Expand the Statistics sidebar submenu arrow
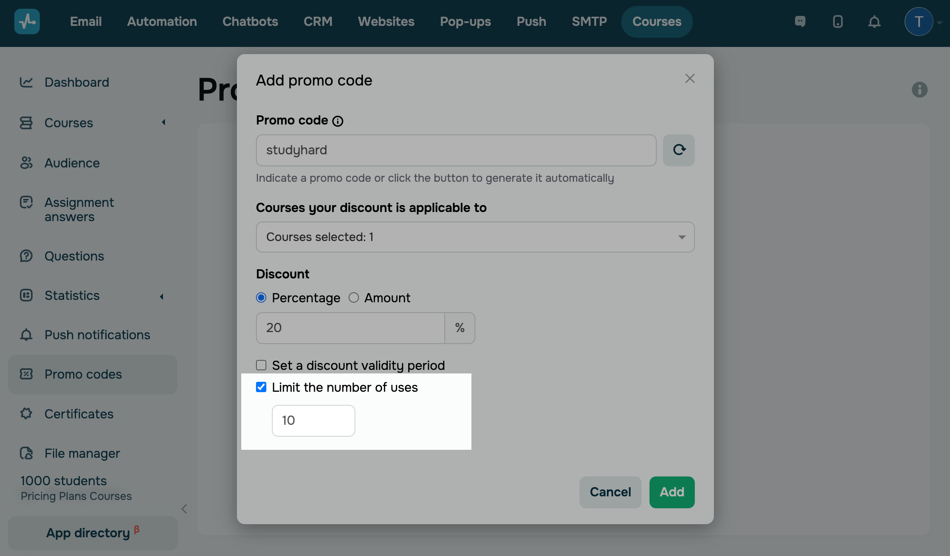Screen dimensions: 950x556 [x=161, y=297]
